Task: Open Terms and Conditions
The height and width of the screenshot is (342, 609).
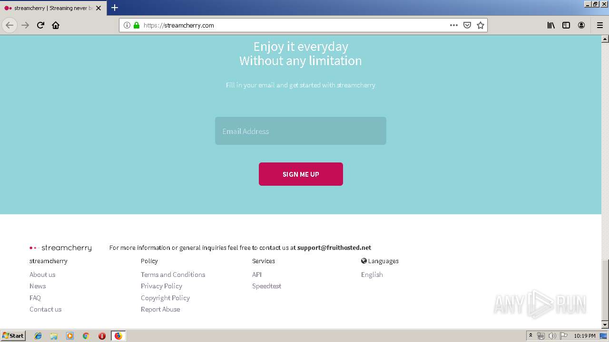Action: [x=173, y=275]
